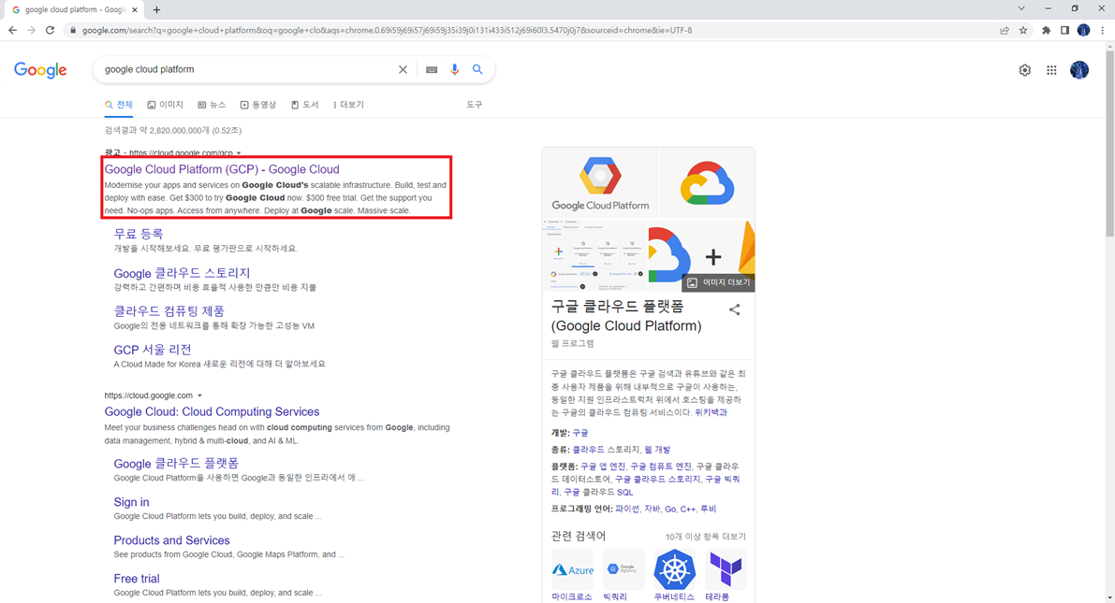
Task: Open 구글 developer link after 개발
Action: (x=580, y=433)
